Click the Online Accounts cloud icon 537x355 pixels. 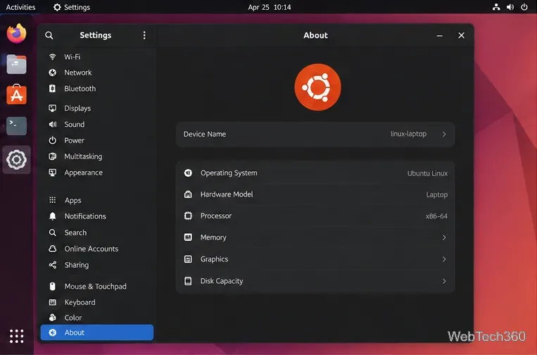[52, 249]
